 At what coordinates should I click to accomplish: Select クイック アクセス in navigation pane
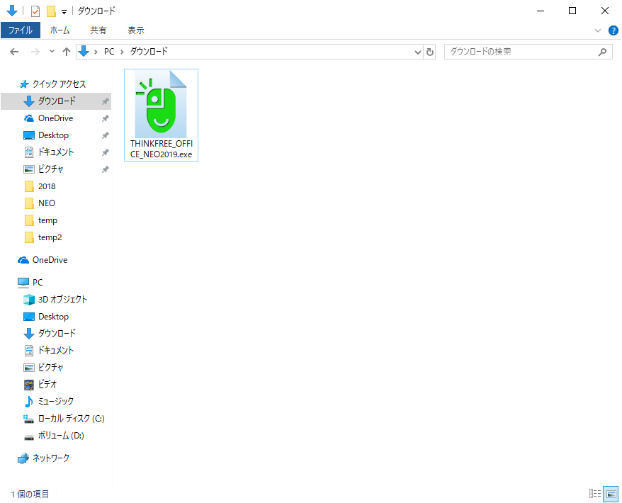coord(59,84)
